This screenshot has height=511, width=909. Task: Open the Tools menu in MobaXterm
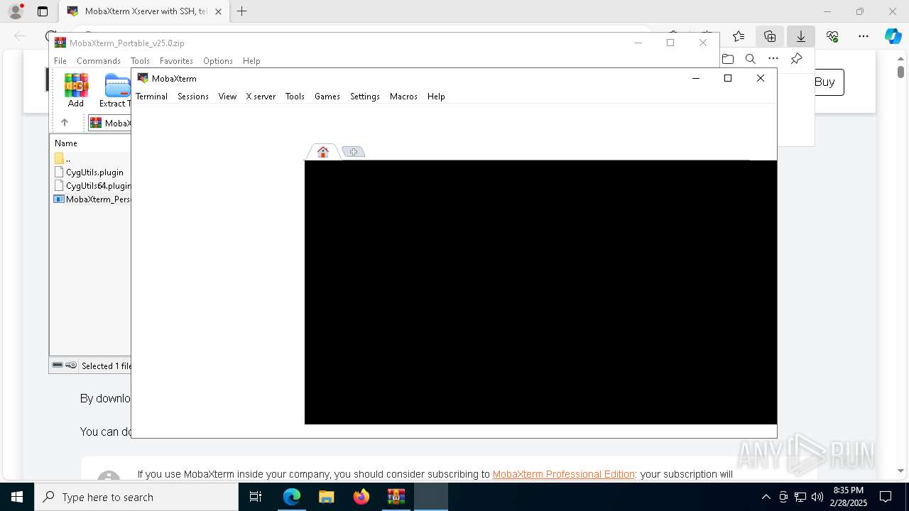pos(295,97)
